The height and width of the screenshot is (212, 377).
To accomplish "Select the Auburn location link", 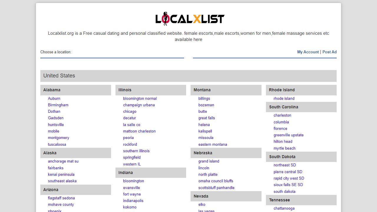I will (x=54, y=98).
